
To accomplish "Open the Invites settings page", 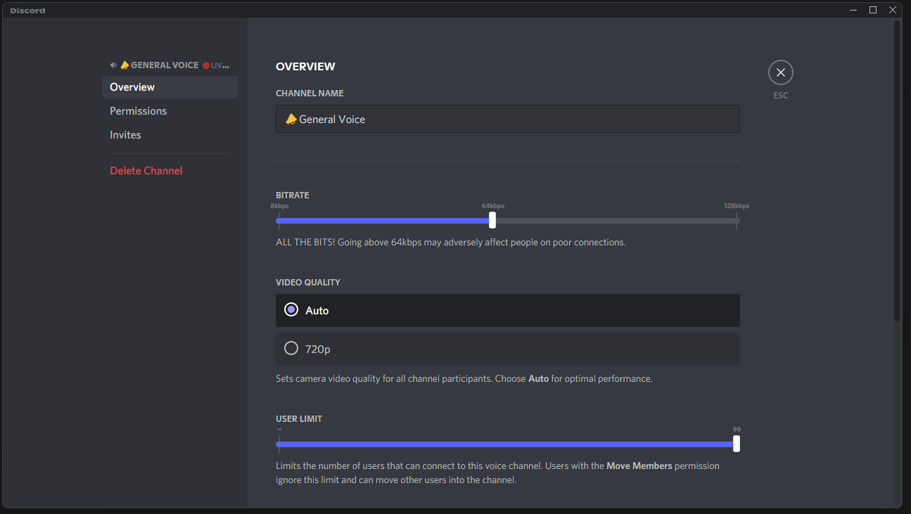I will (x=125, y=134).
